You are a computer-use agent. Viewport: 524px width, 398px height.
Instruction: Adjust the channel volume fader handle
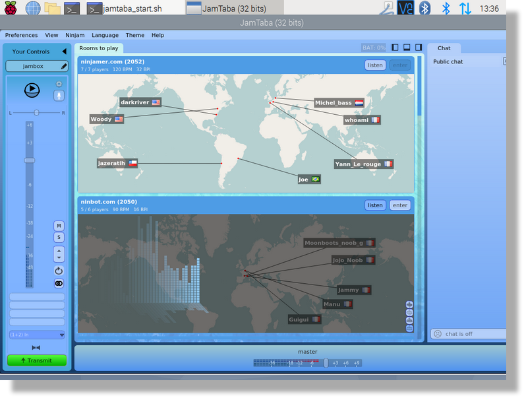point(30,160)
